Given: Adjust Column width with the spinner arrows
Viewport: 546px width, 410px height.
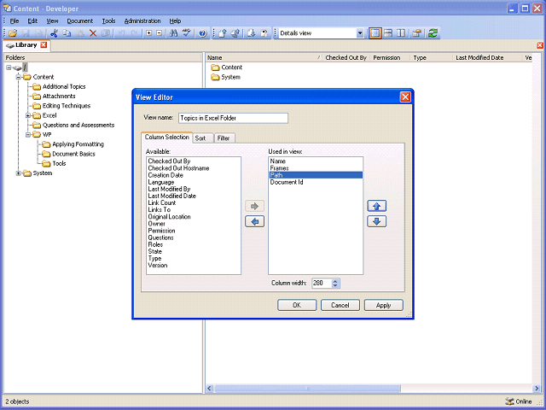Looking at the screenshot, I should pos(335,283).
